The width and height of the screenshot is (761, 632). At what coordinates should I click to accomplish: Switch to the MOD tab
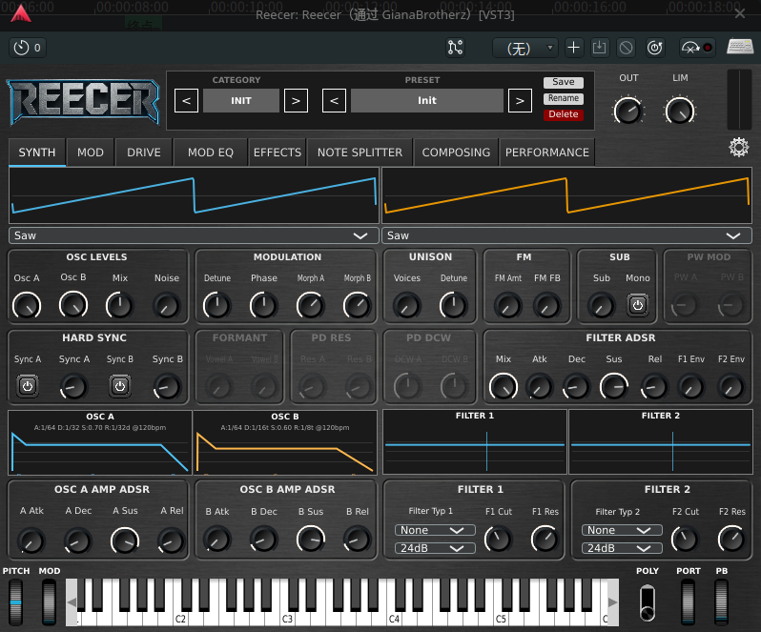tap(91, 153)
